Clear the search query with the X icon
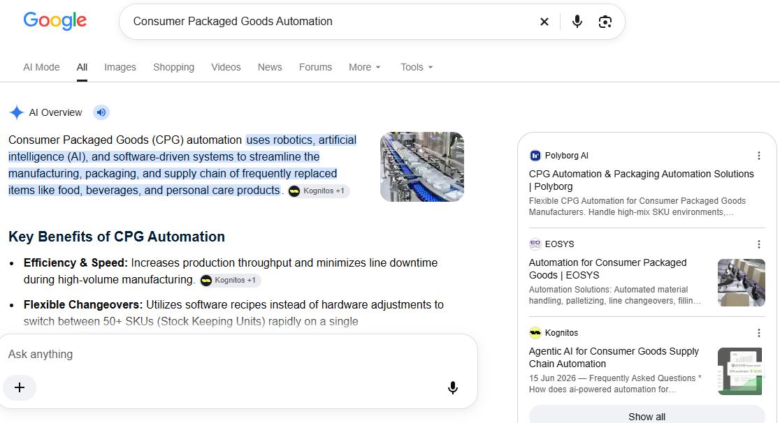Screen dimensions: 780x423 point(544,22)
